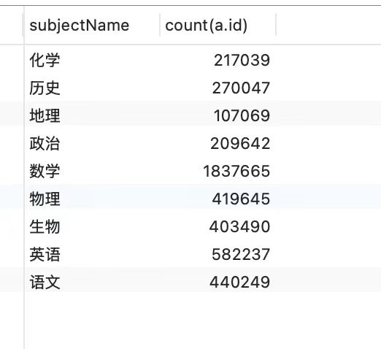Select the 物理 subject cell
381x349 pixels.
pyautogui.click(x=45, y=199)
